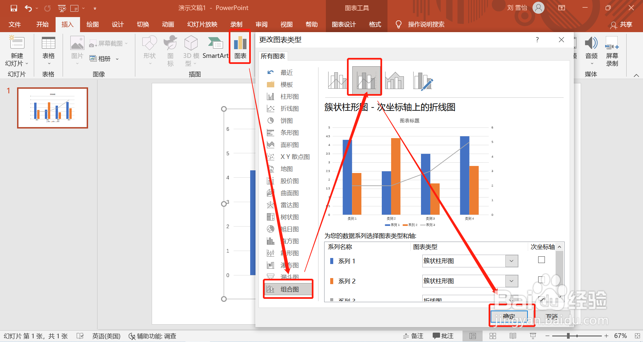
Task: Click the 取消 button
Action: coord(552,316)
